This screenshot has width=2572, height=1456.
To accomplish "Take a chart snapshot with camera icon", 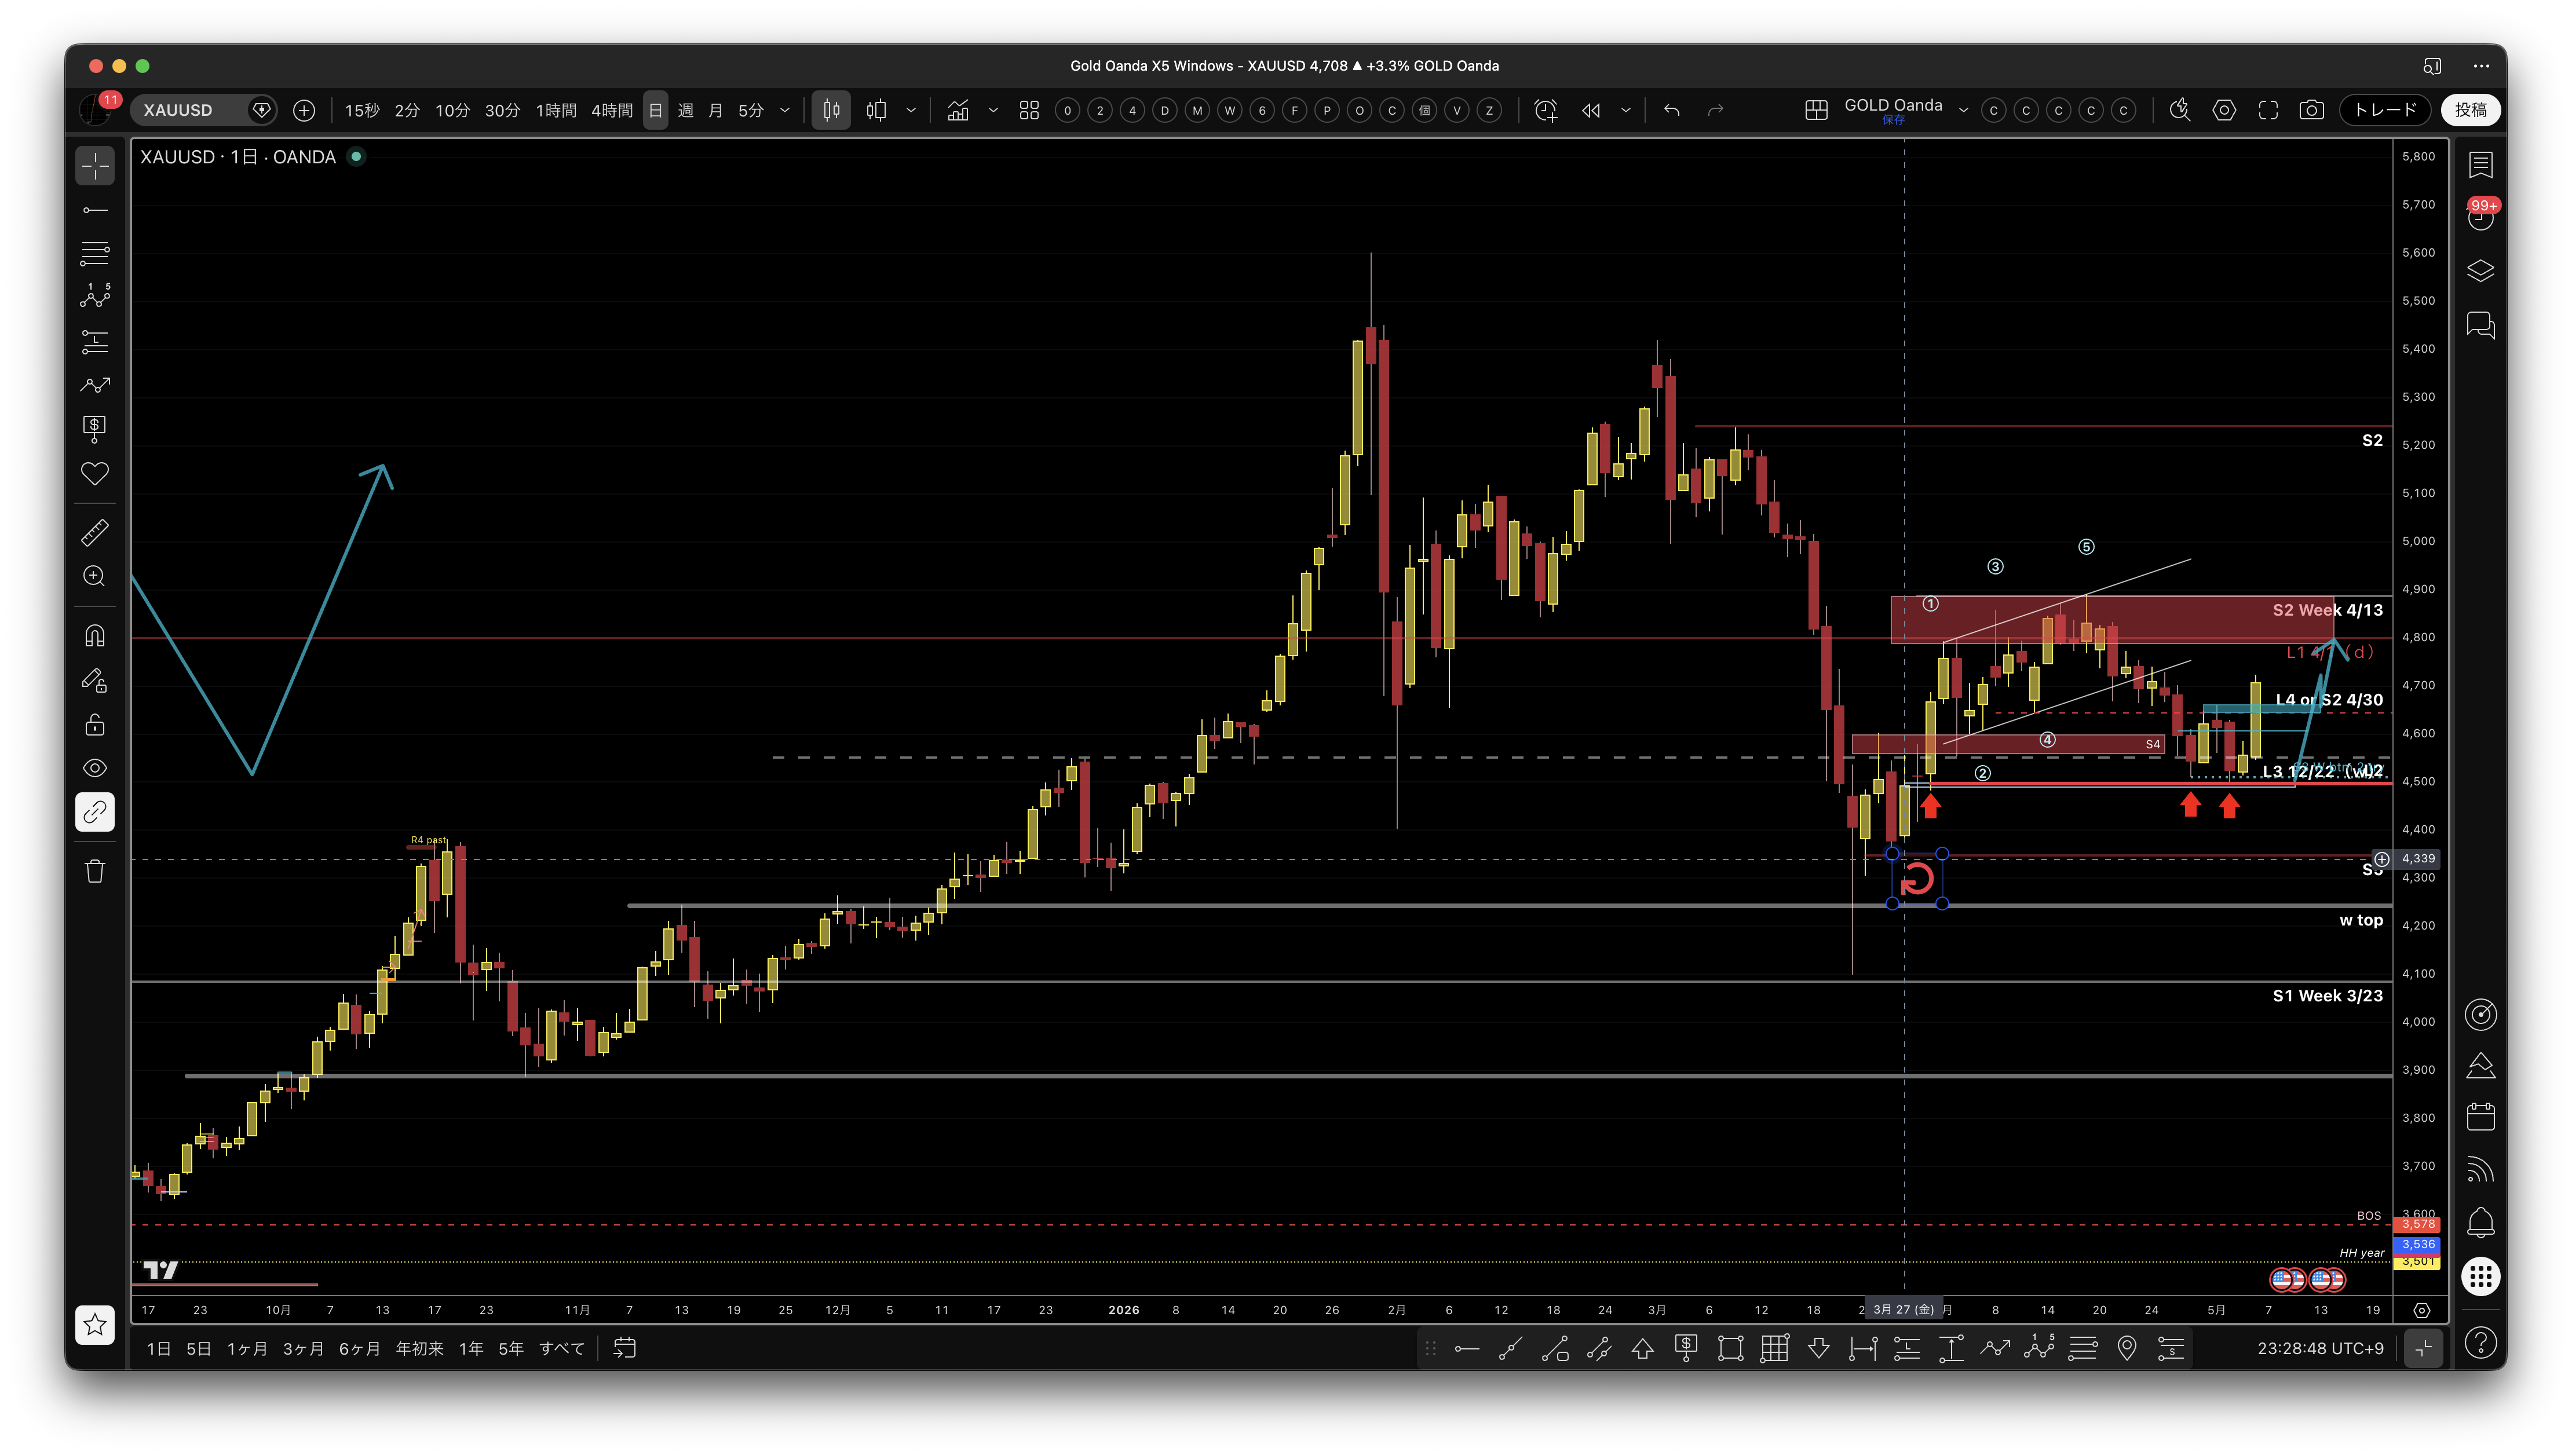I will pyautogui.click(x=2311, y=110).
